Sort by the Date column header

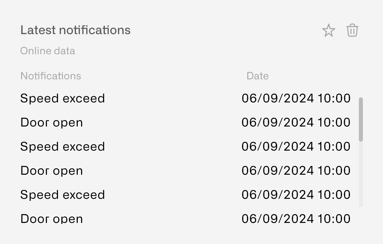point(257,76)
